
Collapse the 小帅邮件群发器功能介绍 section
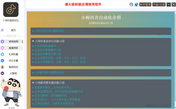pyautogui.click(x=48, y=83)
